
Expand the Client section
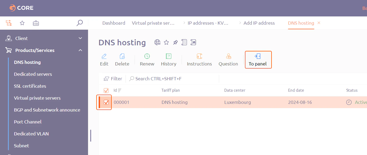pyautogui.click(x=80, y=38)
